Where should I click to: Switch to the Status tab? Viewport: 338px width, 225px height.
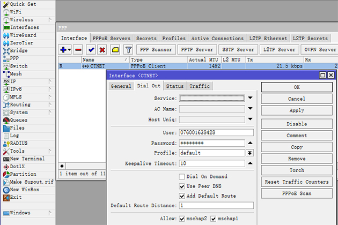175,86
